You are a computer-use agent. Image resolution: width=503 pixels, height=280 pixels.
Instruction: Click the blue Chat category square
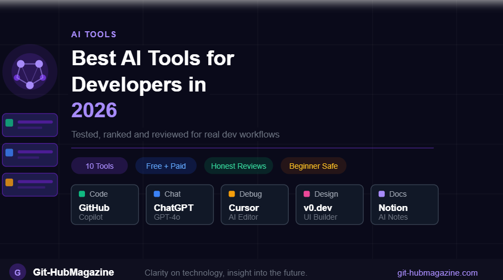click(x=157, y=194)
